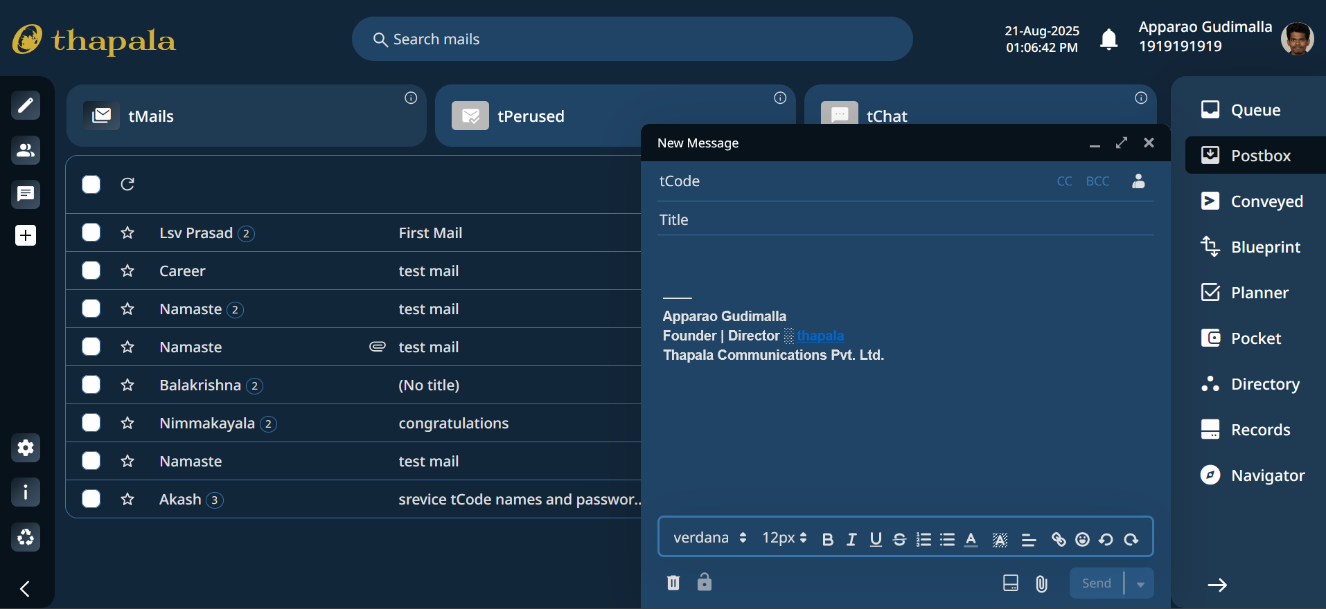Open the contacts group icon in sidebar

coord(26,149)
